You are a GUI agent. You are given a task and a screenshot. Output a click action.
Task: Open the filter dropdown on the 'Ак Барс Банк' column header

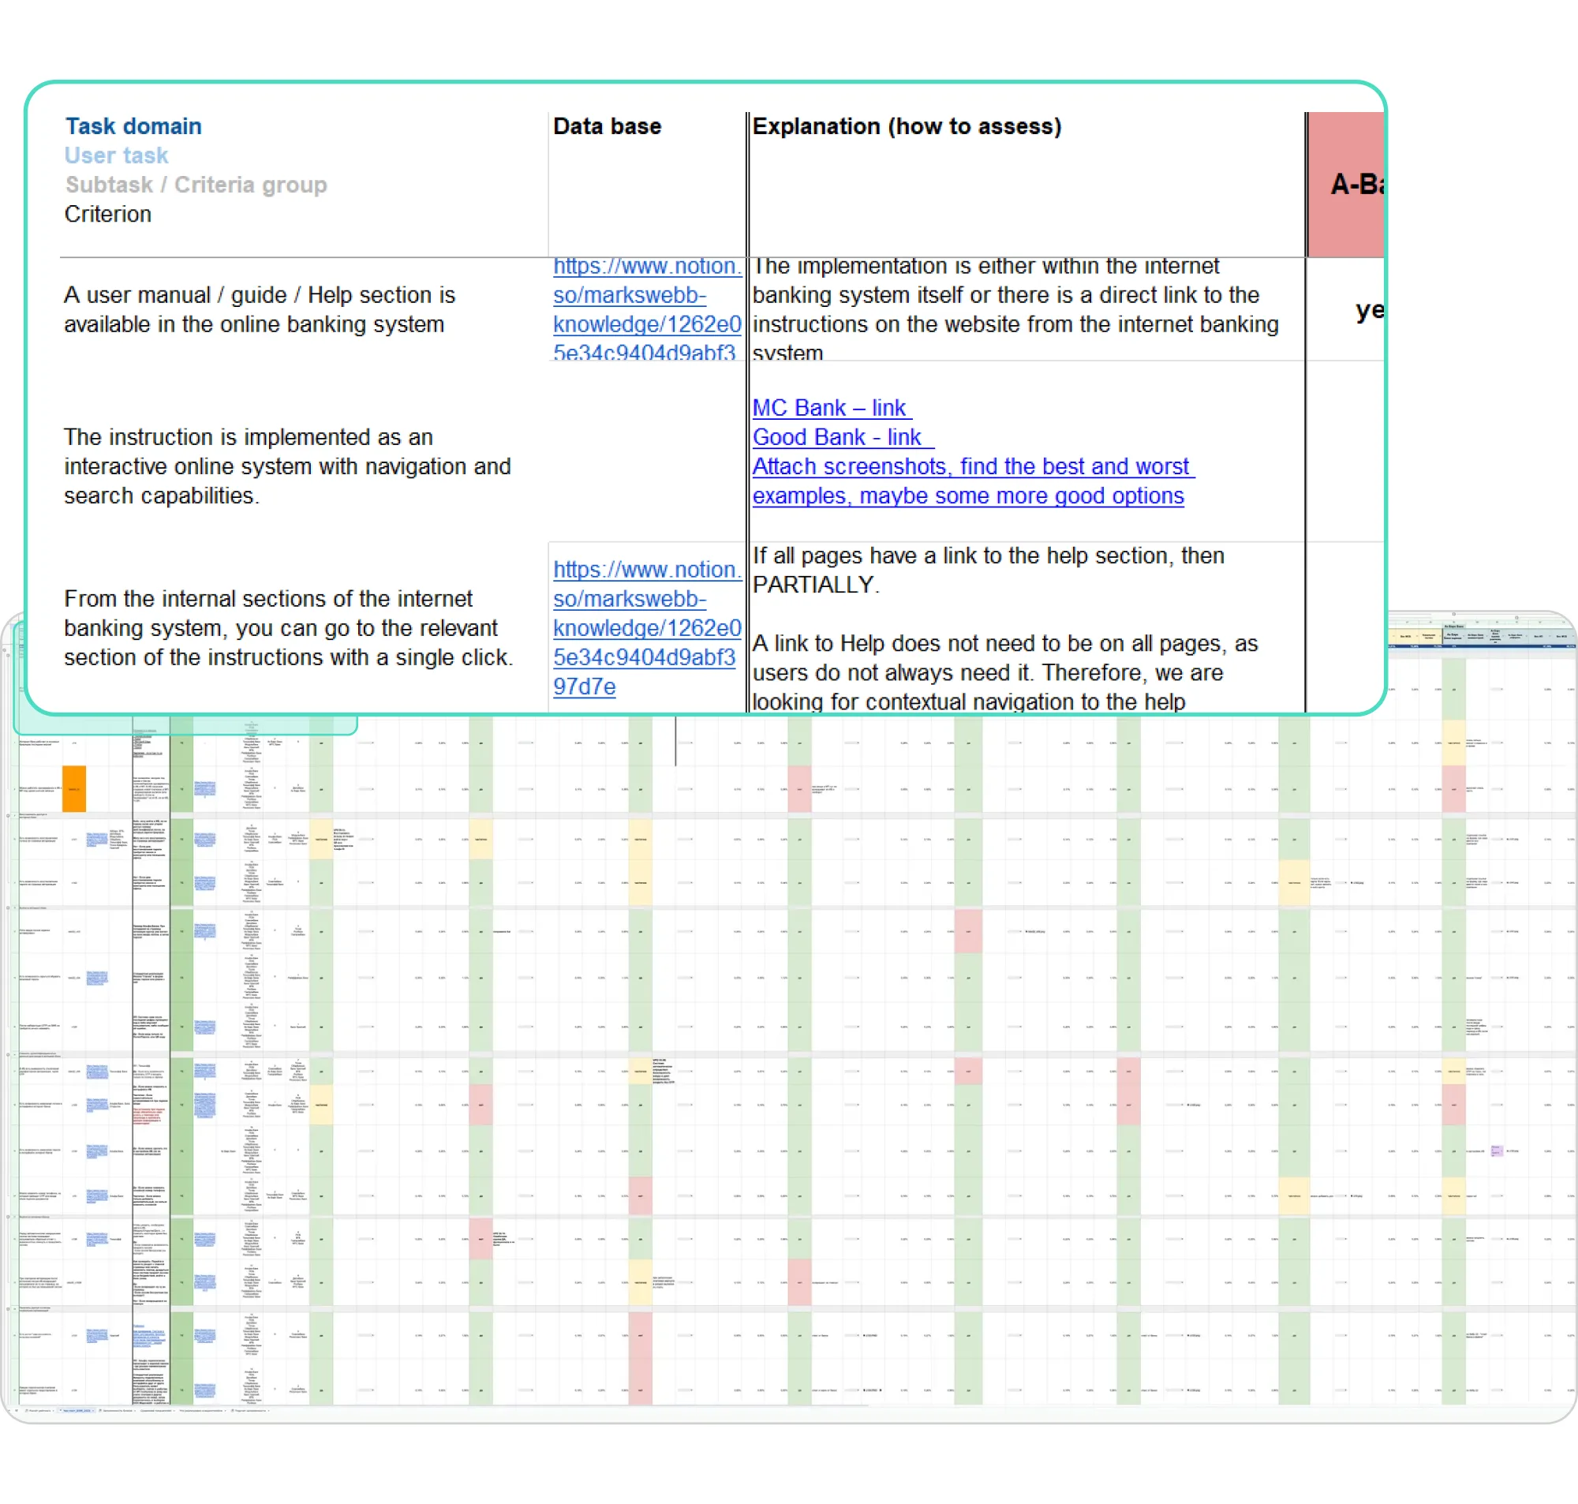[1464, 636]
